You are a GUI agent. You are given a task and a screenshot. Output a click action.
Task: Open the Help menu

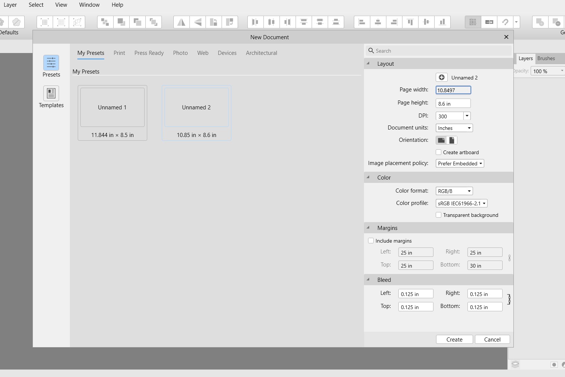point(117,5)
